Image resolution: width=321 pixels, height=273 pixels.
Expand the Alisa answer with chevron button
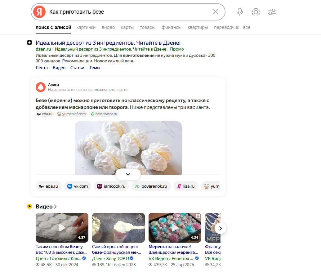(x=128, y=174)
